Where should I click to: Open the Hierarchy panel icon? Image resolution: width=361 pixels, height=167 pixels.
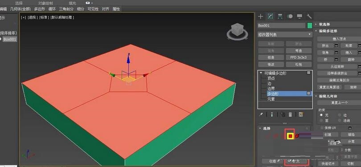click(x=280, y=16)
